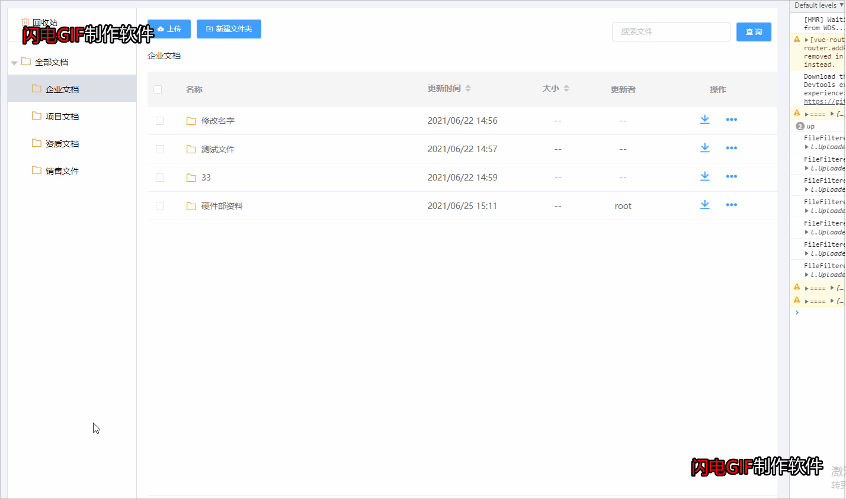Open the 回收站 recycle bin
The height and width of the screenshot is (499, 846).
click(40, 22)
